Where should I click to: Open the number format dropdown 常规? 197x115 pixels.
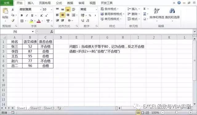pos(96,9)
